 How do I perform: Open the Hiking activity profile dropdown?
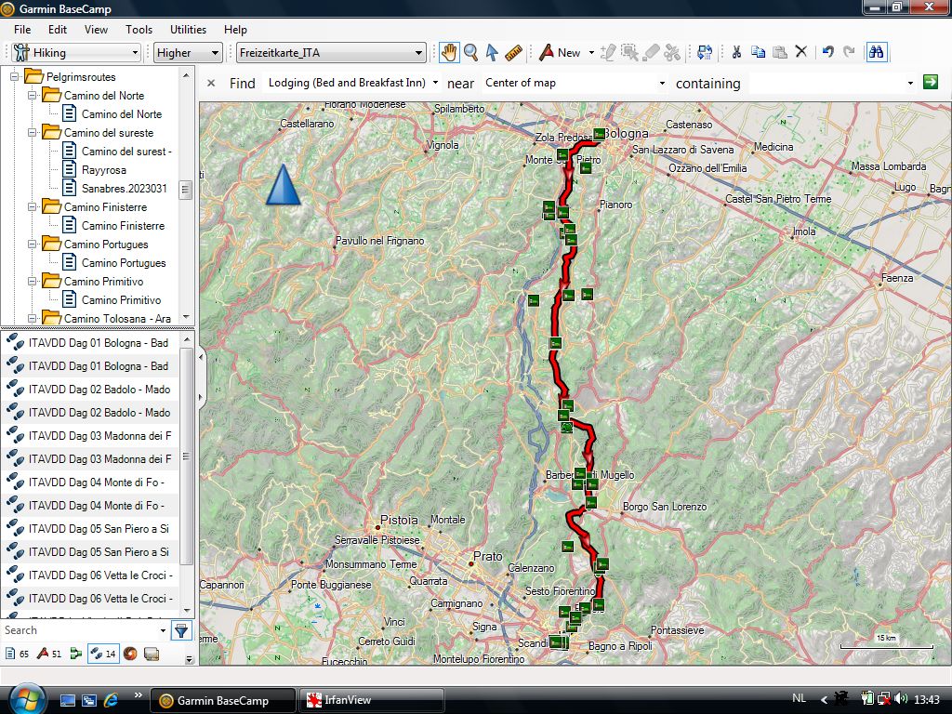click(x=76, y=53)
